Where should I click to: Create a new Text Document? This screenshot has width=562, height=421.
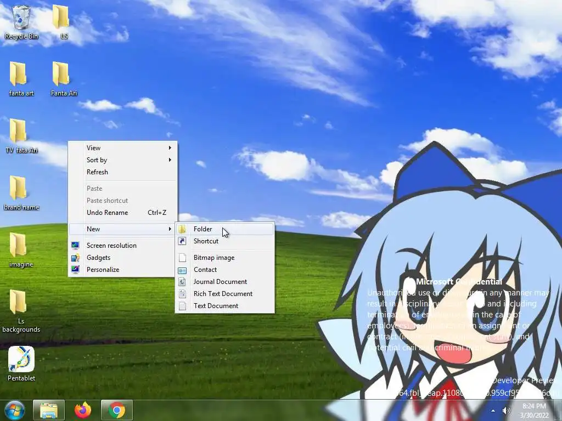pyautogui.click(x=224, y=306)
